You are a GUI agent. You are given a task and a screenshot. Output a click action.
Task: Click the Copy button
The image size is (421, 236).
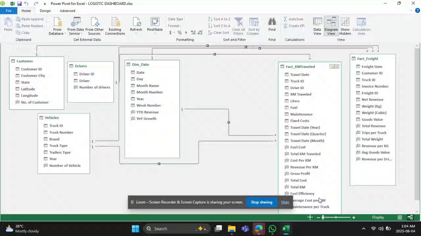tap(23, 33)
